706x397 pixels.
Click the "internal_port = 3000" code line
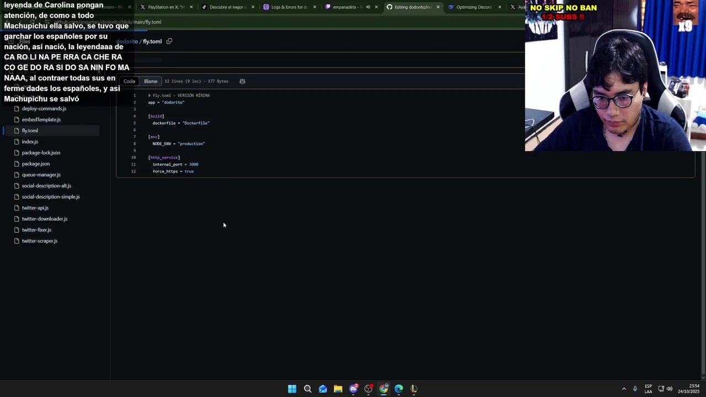click(x=175, y=164)
